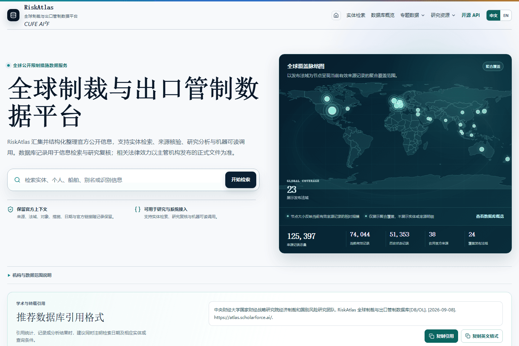Click the 保留官方上下文 feature title
Image resolution: width=519 pixels, height=346 pixels.
[x=32, y=209]
